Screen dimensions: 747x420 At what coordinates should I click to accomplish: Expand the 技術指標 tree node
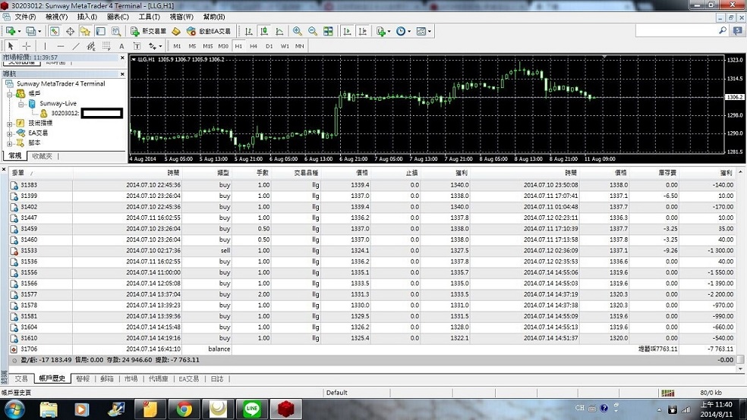pos(10,124)
